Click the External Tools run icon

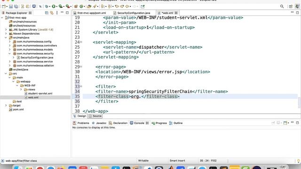coord(68,7)
